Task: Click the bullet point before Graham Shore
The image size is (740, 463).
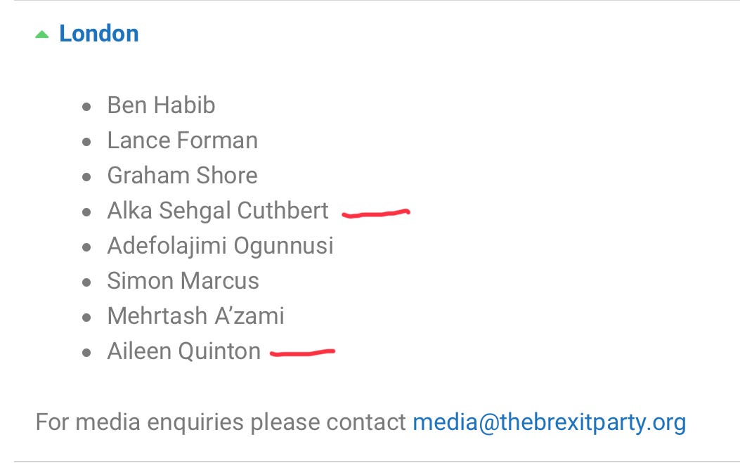Action: tap(86, 177)
